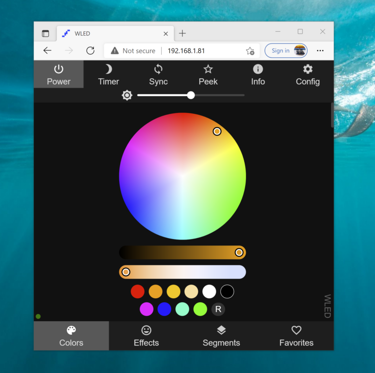Switch to the Effects tab
The image size is (375, 373).
(146, 336)
